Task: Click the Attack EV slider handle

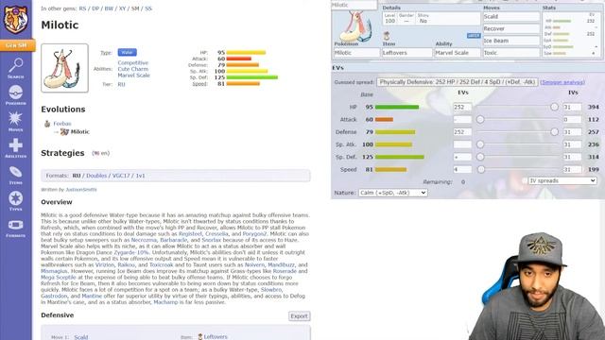Action: pyautogui.click(x=480, y=120)
